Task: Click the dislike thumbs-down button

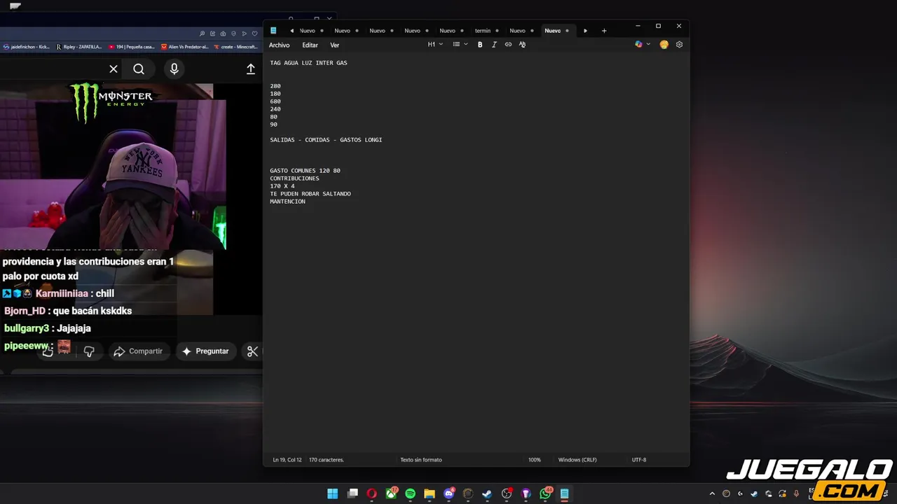Action: (89, 351)
